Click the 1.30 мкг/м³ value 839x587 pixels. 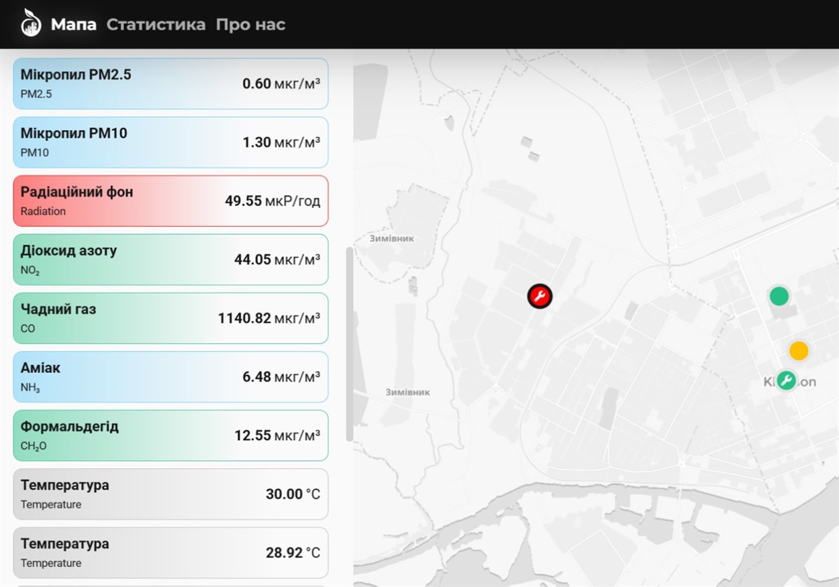pyautogui.click(x=281, y=142)
